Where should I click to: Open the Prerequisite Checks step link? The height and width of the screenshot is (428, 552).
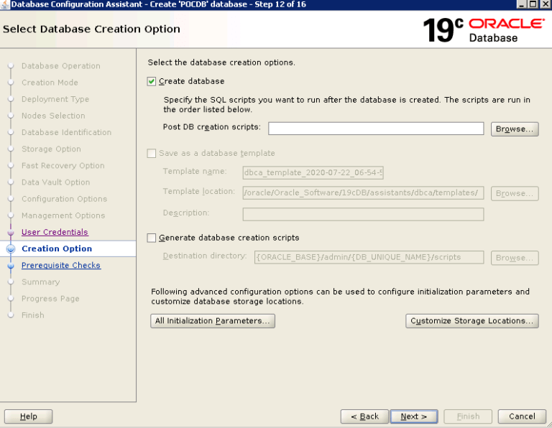[61, 265]
